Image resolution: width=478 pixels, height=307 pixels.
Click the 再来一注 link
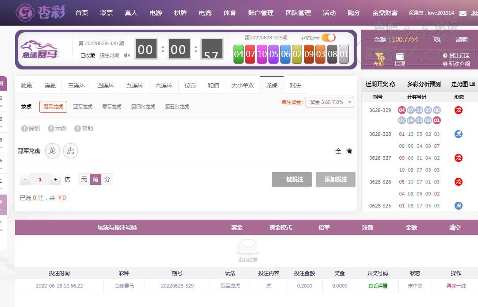(x=456, y=286)
